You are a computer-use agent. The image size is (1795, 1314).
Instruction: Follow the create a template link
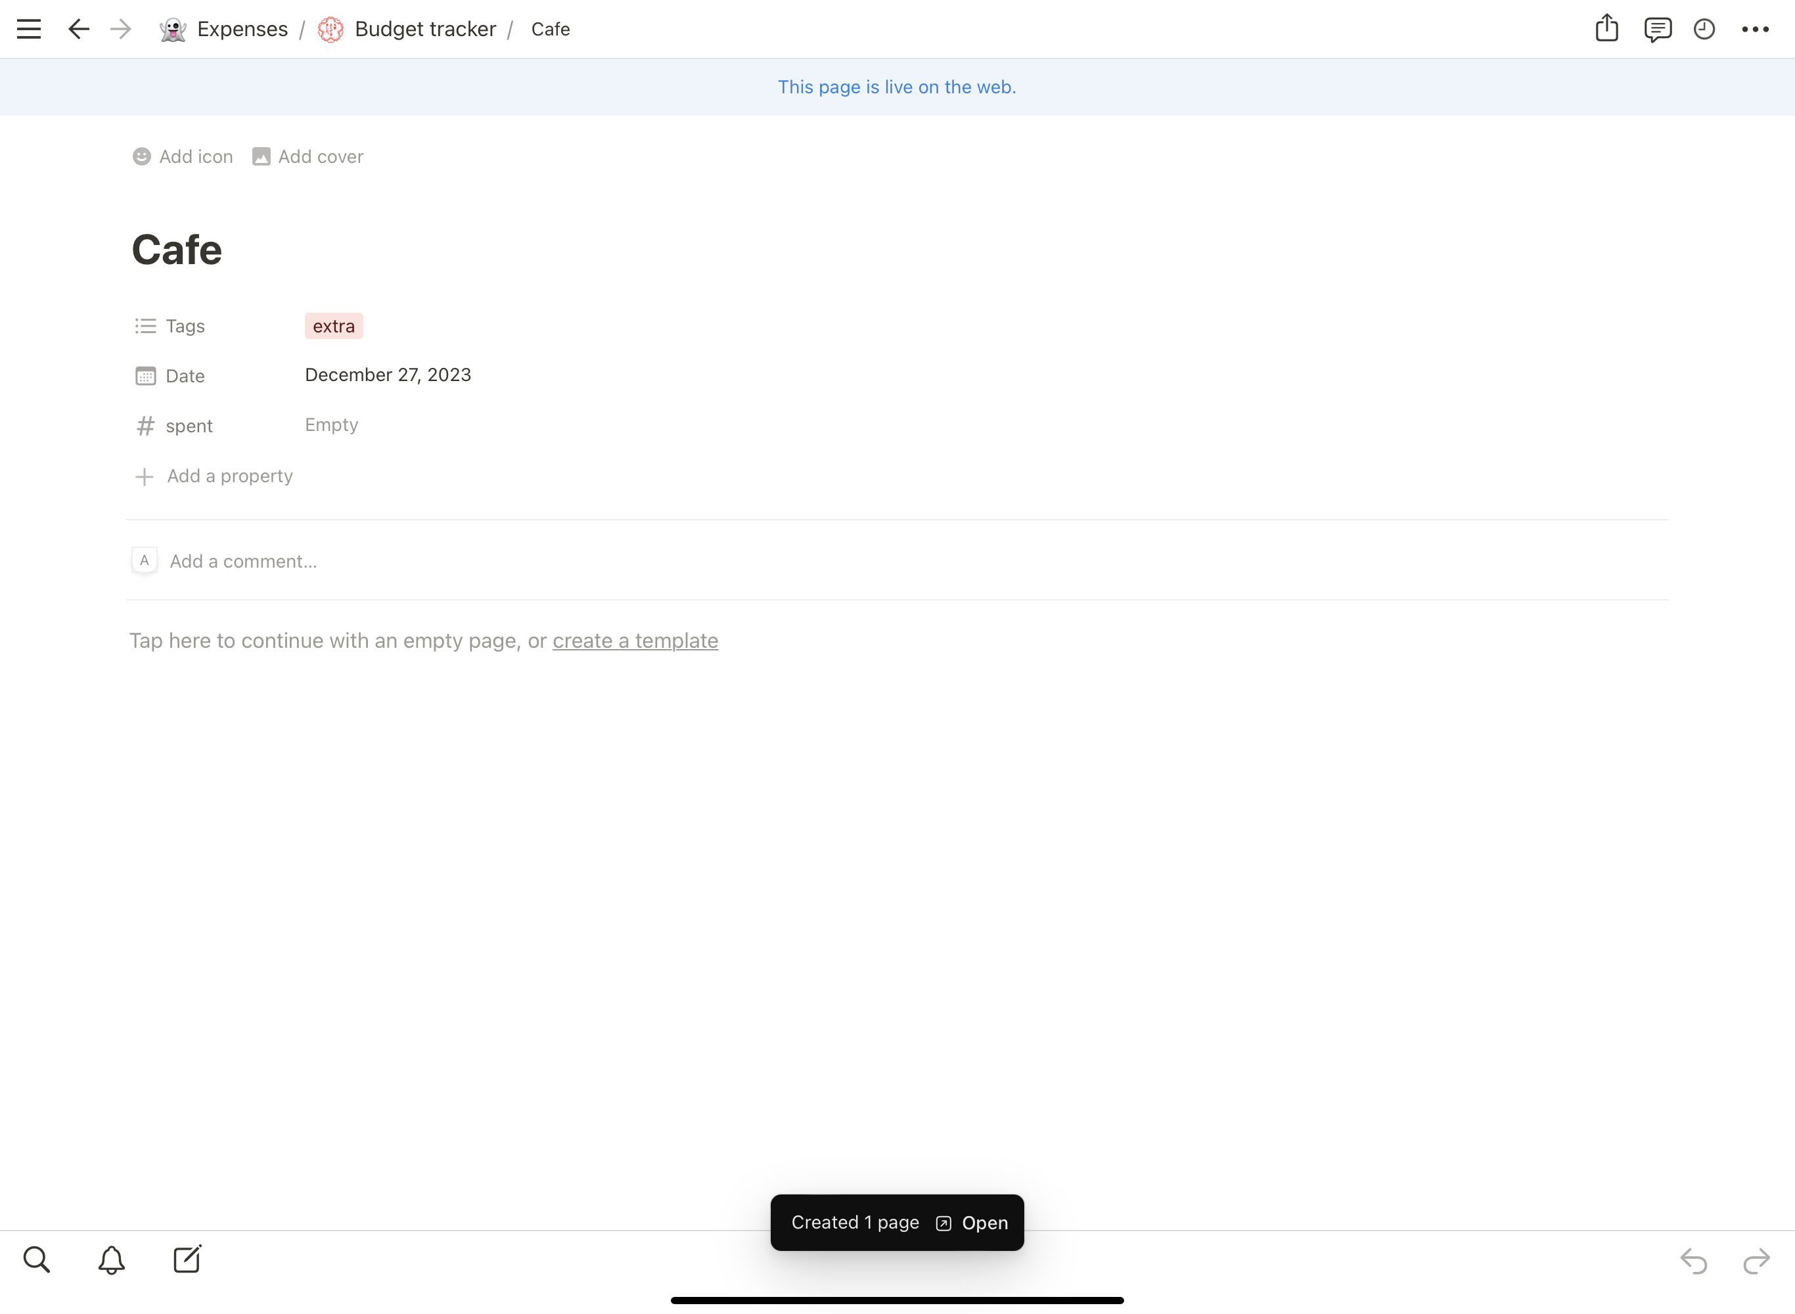click(x=635, y=641)
